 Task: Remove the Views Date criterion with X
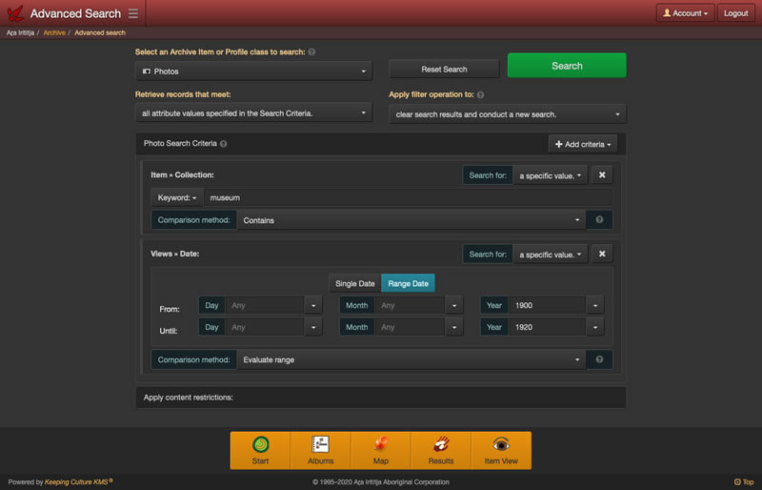[602, 255]
